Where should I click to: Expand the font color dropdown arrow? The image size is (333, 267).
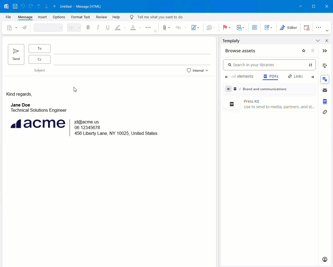click(x=140, y=28)
